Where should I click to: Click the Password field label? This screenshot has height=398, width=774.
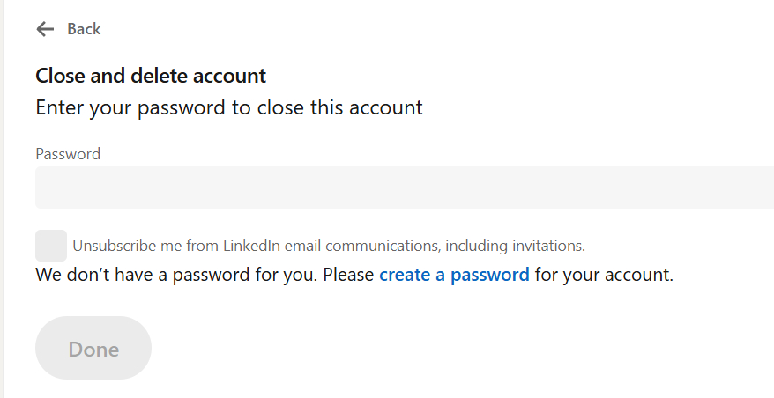coord(68,154)
